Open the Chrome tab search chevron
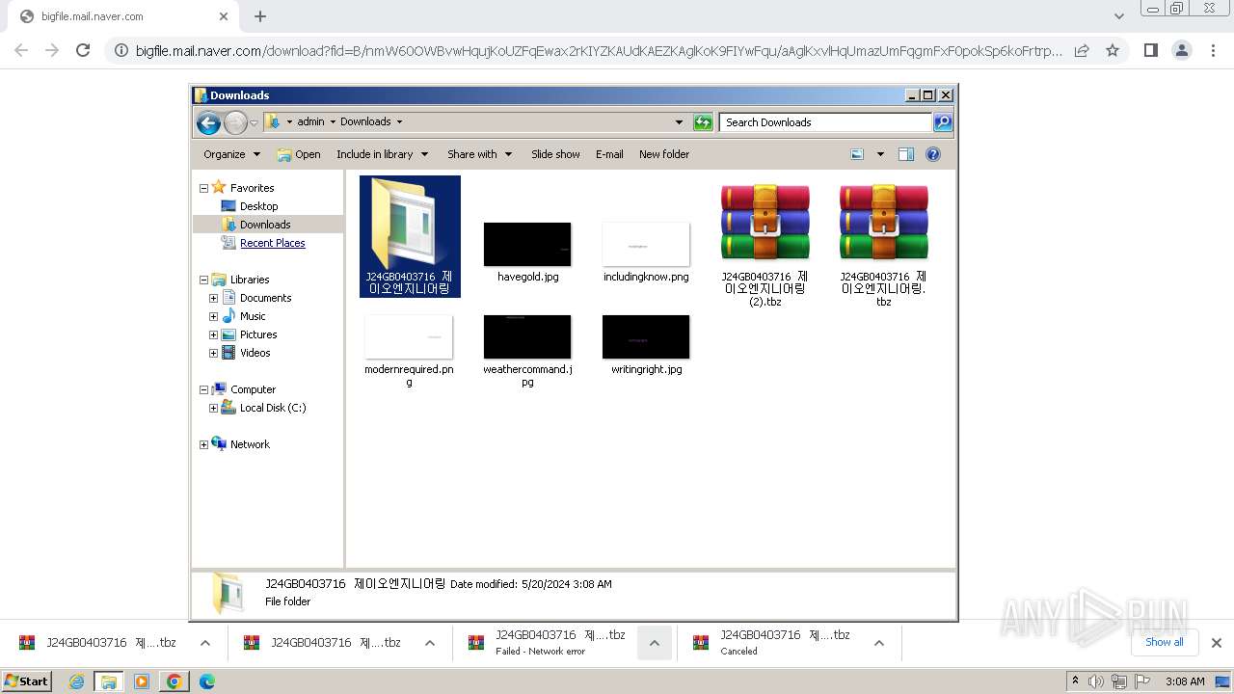The height and width of the screenshot is (694, 1234). pos(1118,16)
